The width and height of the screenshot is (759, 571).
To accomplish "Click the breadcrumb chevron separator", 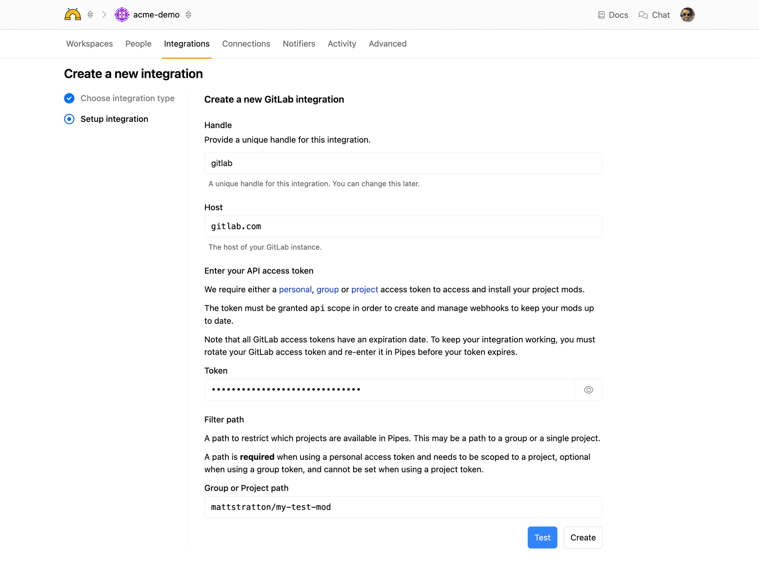I will coord(104,14).
